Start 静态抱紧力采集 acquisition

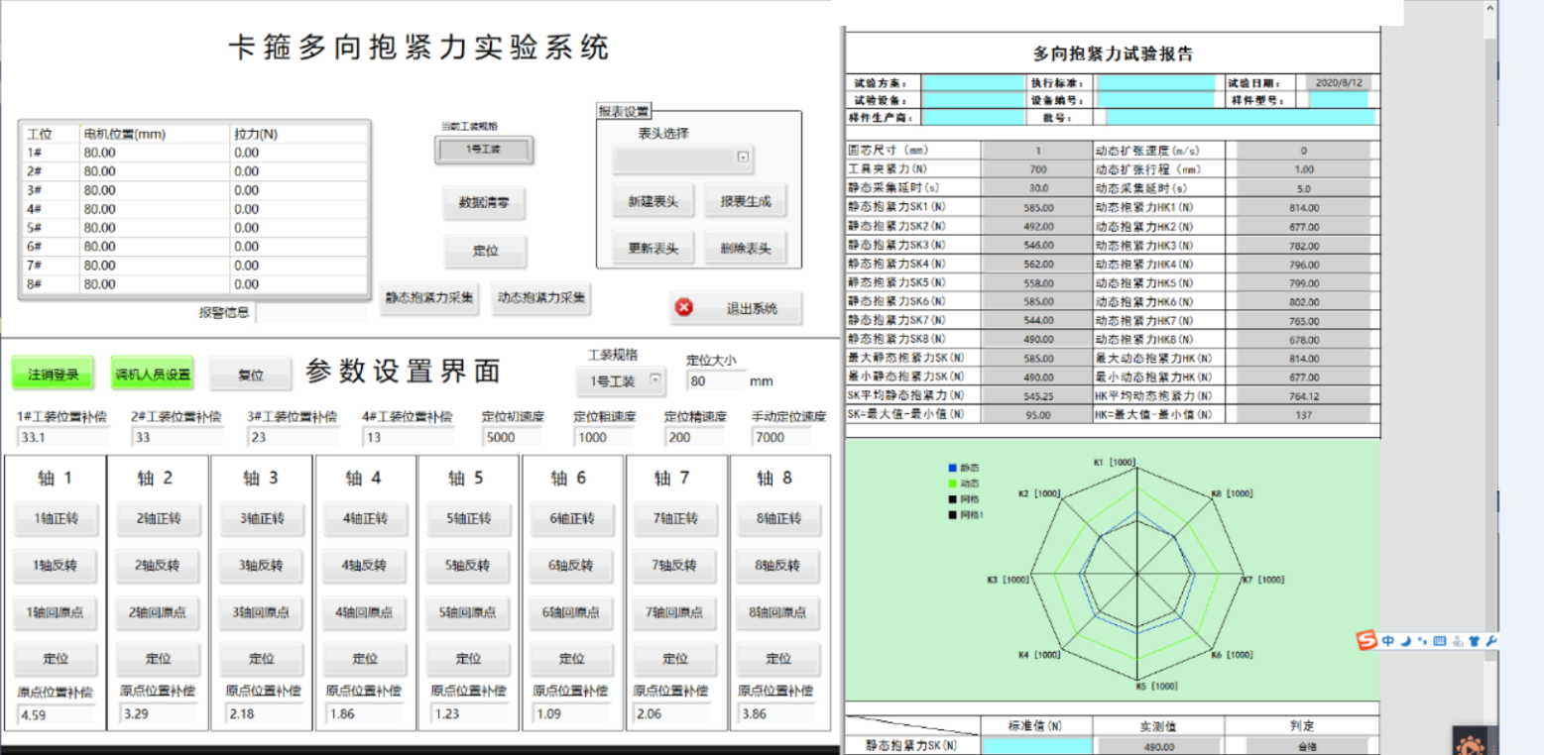(x=428, y=296)
